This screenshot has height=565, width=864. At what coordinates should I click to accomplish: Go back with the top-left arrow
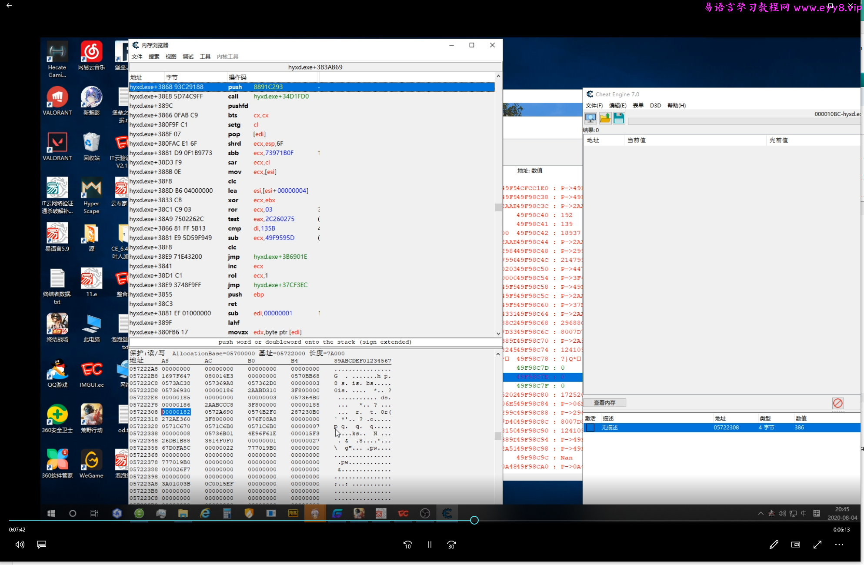(x=9, y=6)
